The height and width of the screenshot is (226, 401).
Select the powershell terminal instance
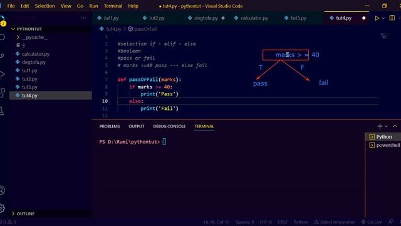tap(383, 145)
